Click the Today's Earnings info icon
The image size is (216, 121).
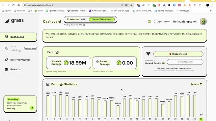pyautogui.click(x=98, y=62)
